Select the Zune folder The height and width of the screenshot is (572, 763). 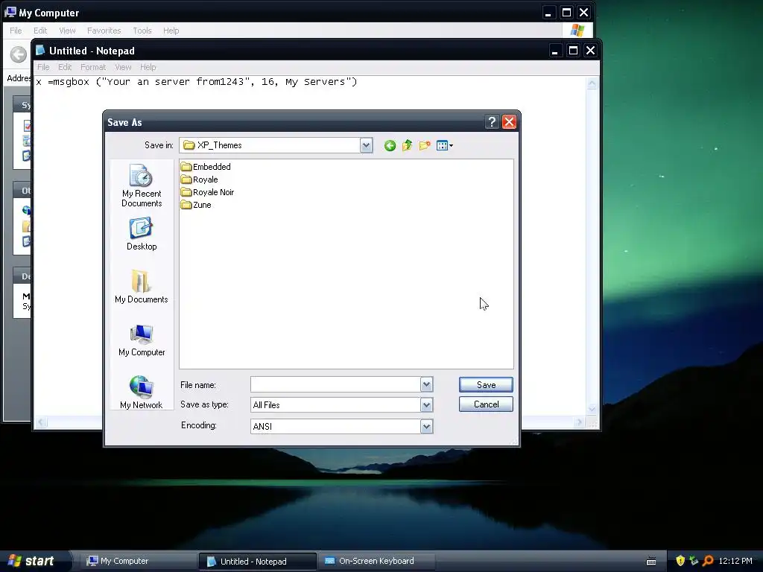pos(196,205)
